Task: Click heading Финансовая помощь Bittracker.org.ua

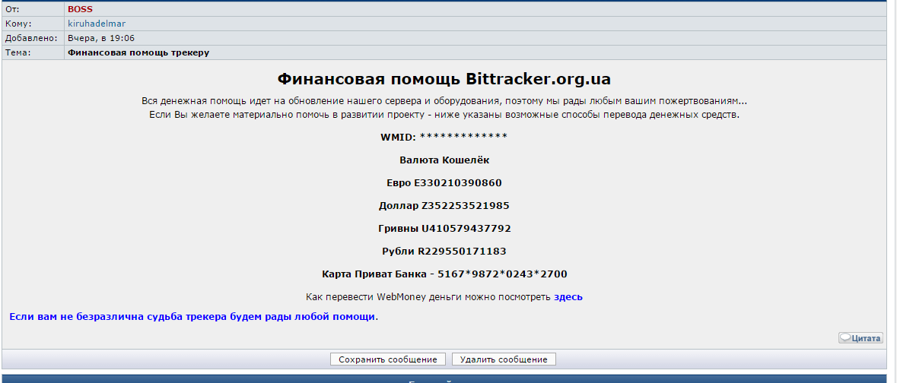Action: tap(444, 79)
